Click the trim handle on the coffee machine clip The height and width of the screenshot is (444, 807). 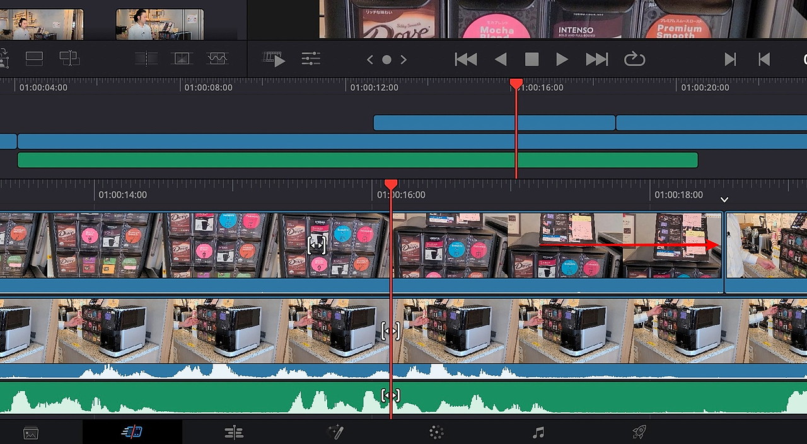(390, 330)
